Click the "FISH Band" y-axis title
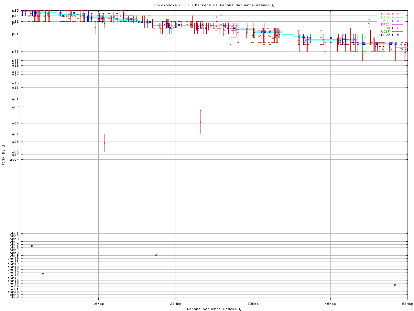414x311 pixels. 4,155
